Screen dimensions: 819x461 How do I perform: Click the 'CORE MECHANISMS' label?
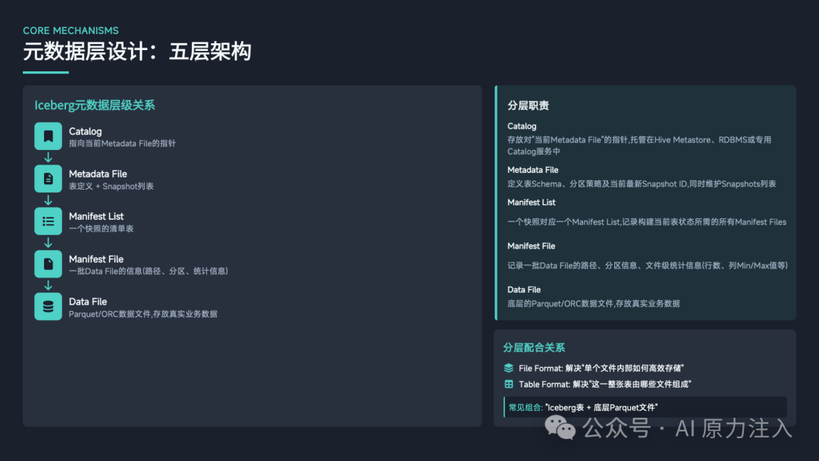click(71, 31)
